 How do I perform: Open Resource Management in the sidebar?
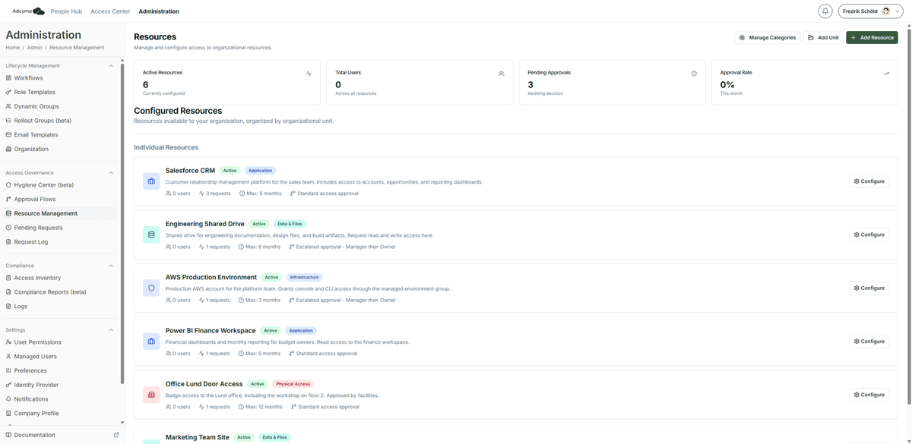point(61,213)
